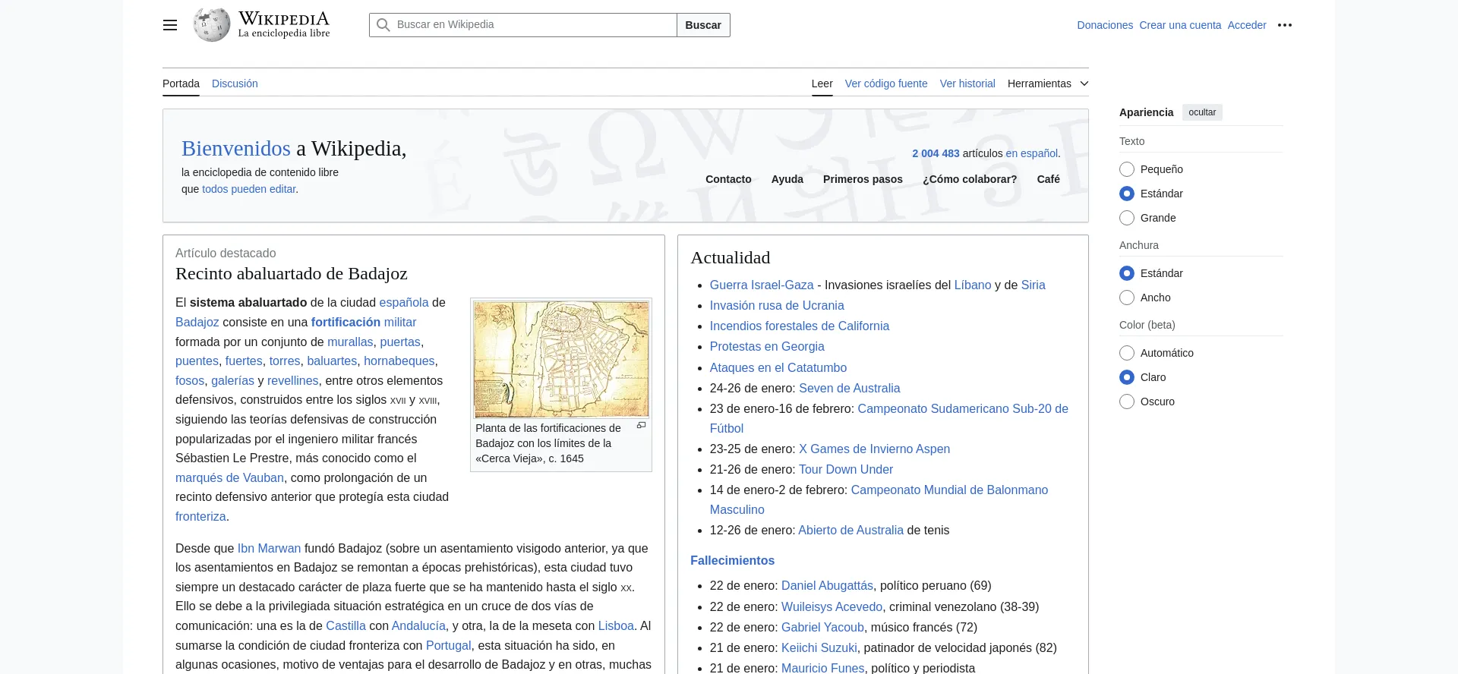This screenshot has width=1458, height=674.
Task: Open Incendios forestales de California link
Action: pos(800,326)
